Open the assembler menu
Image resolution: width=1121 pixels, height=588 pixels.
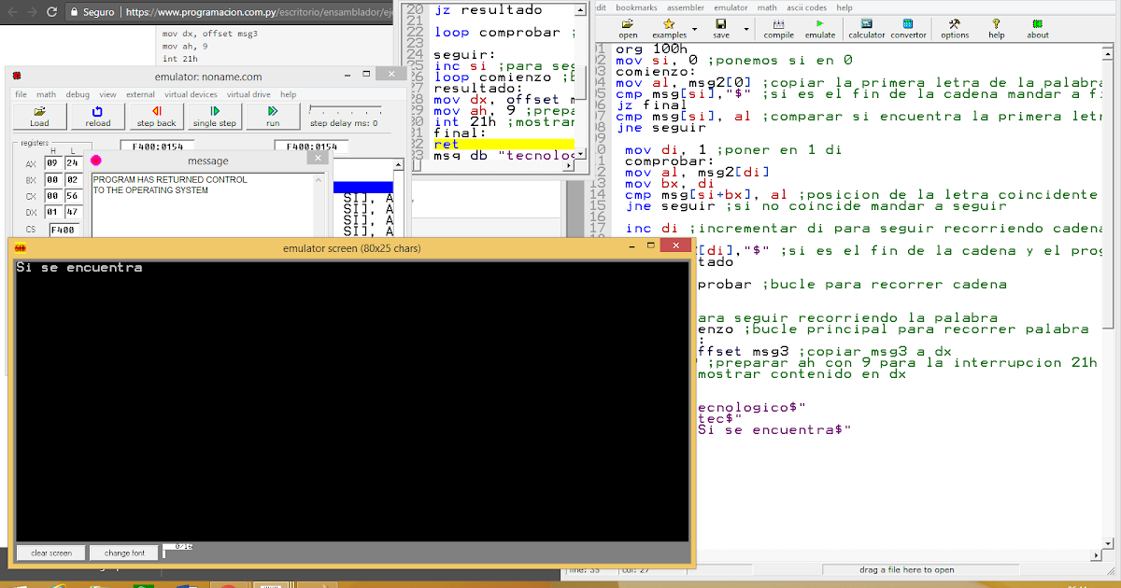tap(685, 7)
